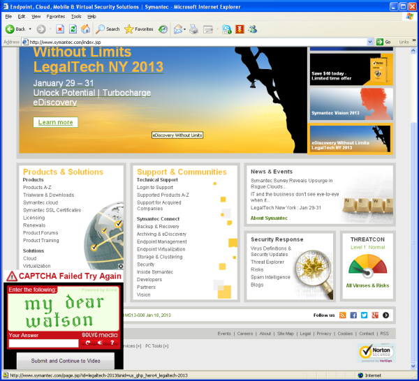Open Symantec SSL Certificates link
The width and height of the screenshot is (419, 381).
pyautogui.click(x=52, y=210)
